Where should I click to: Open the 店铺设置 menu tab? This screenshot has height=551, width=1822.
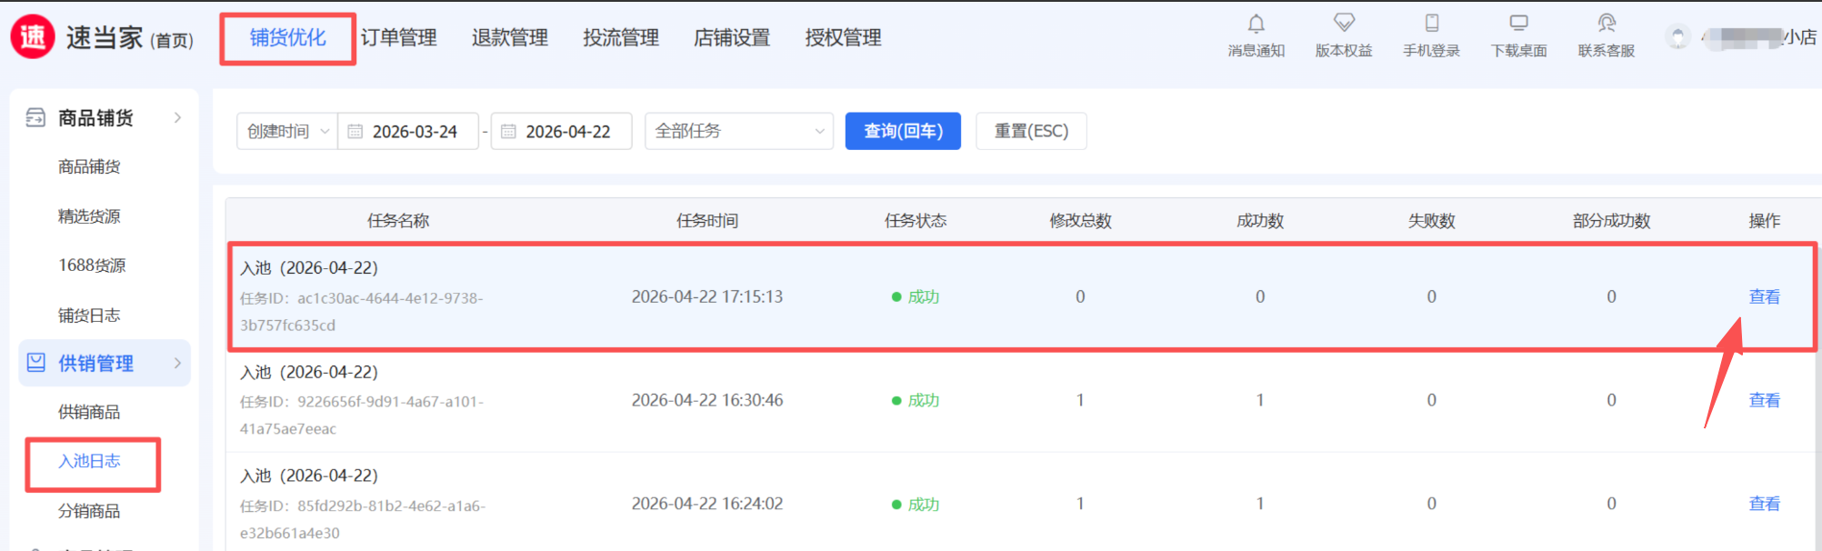click(x=731, y=38)
